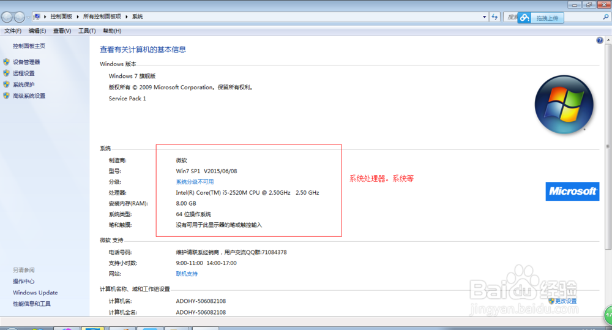Click 所有控制面板项 breadcrumb segment
This screenshot has height=330, width=612.
(102, 17)
